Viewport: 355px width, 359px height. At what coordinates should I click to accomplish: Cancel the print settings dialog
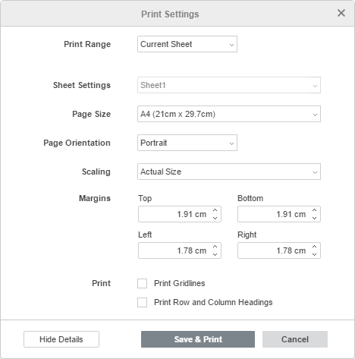click(x=295, y=339)
